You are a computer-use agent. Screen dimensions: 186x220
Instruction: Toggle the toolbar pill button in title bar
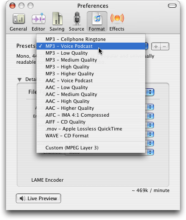(x=172, y=6)
